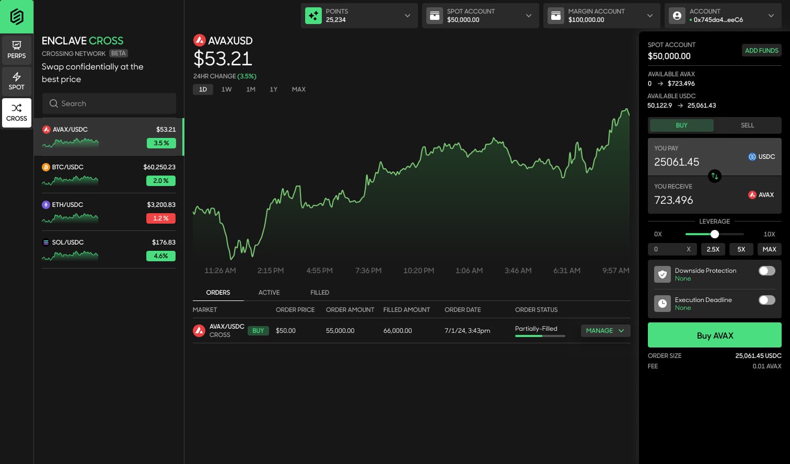Set leverage to MAX
Viewport: 790px width, 464px height.
point(769,249)
